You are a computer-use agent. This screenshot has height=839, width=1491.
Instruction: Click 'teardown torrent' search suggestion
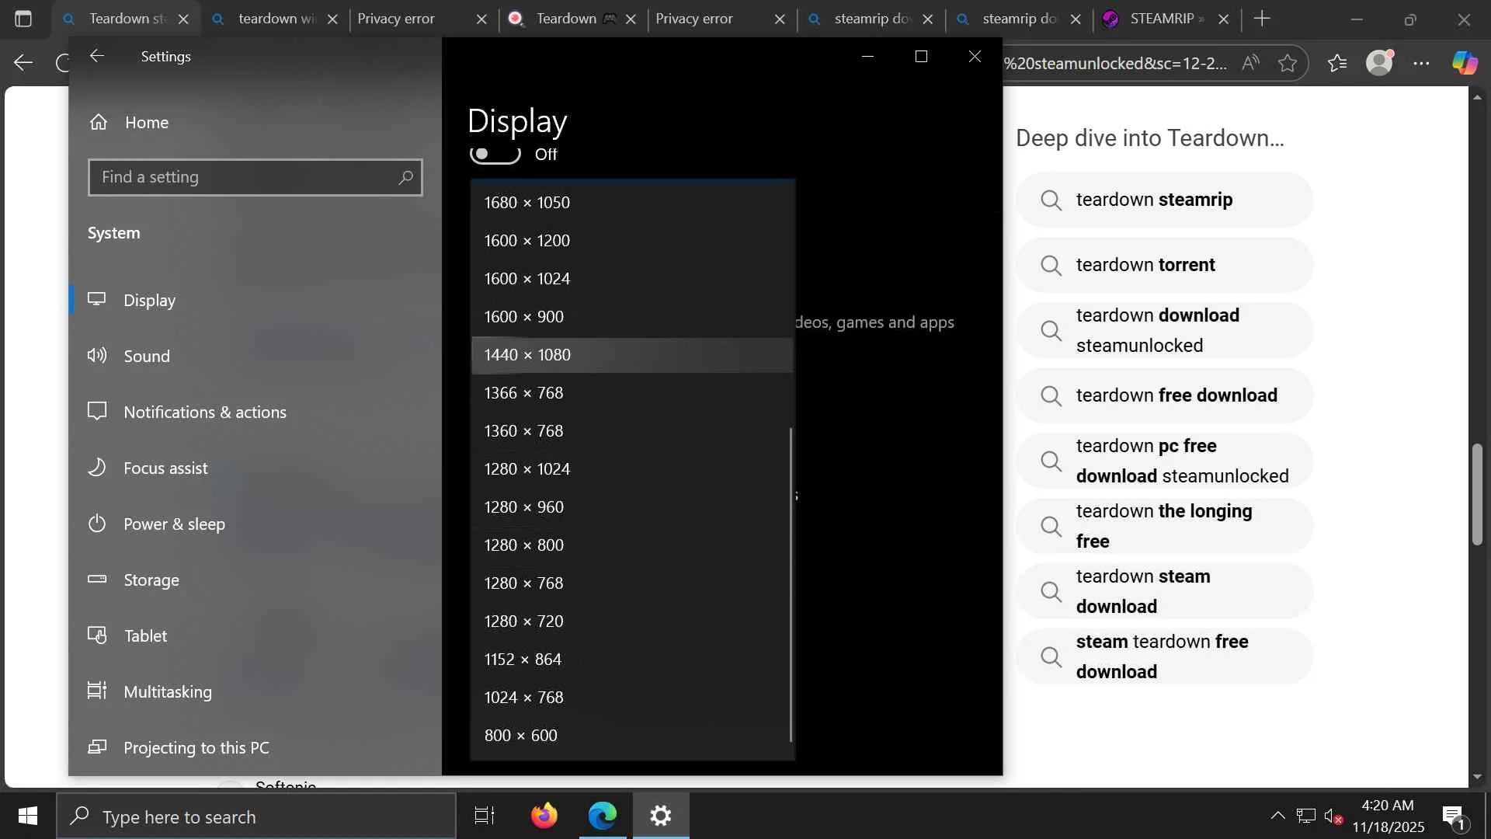1145,265
